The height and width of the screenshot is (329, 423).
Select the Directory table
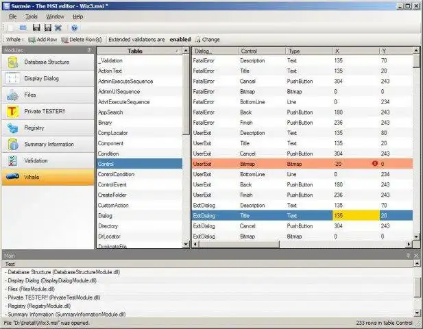tap(139, 226)
